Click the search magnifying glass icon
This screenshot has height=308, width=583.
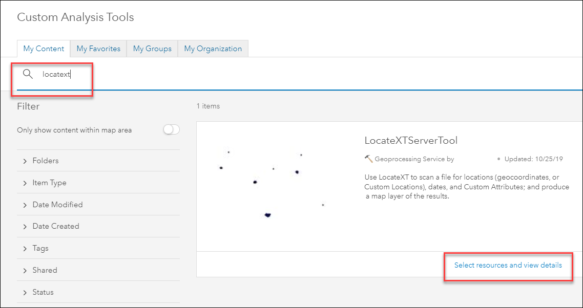pyautogui.click(x=28, y=74)
